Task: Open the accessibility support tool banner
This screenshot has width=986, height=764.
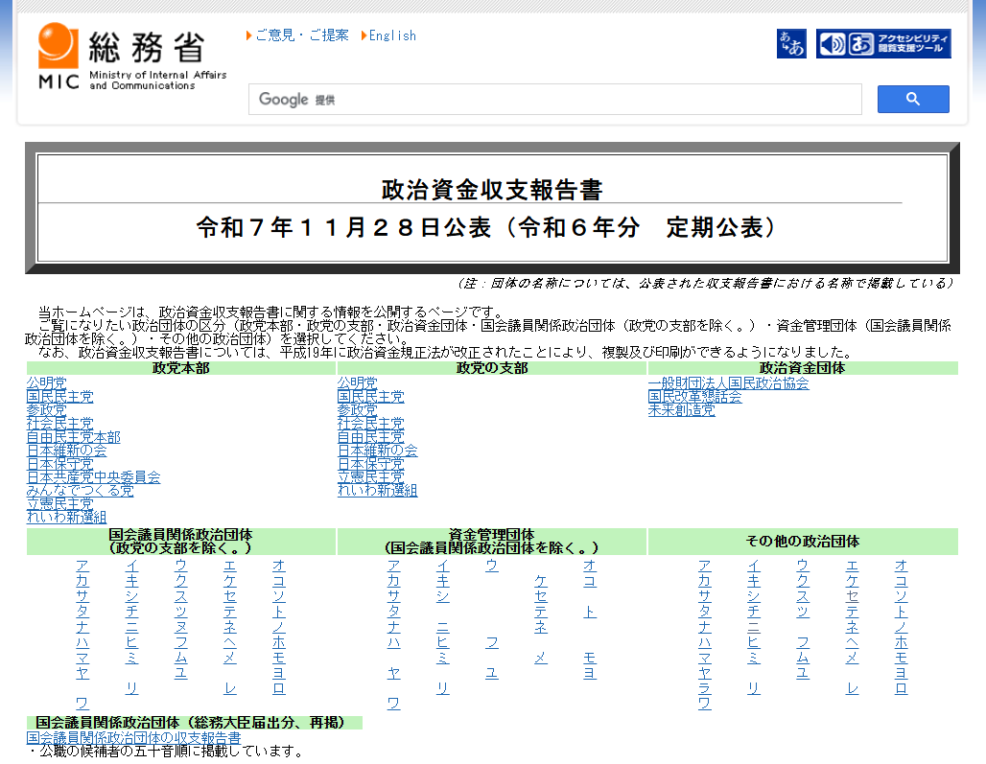Action: tap(883, 44)
